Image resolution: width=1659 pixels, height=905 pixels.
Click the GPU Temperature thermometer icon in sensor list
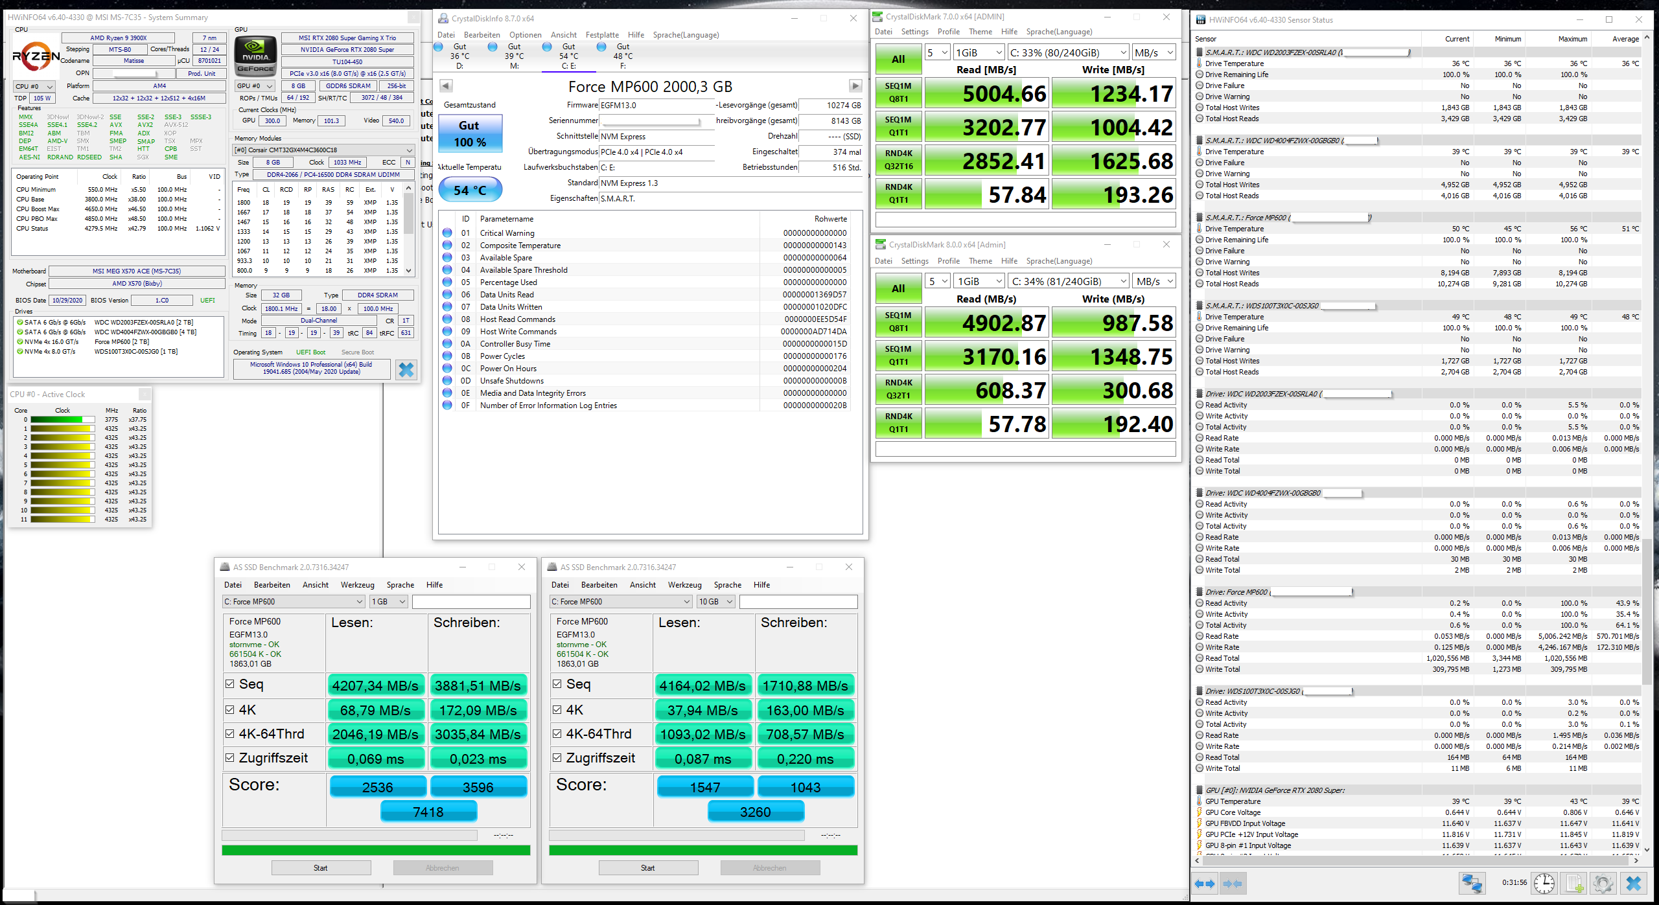point(1200,801)
